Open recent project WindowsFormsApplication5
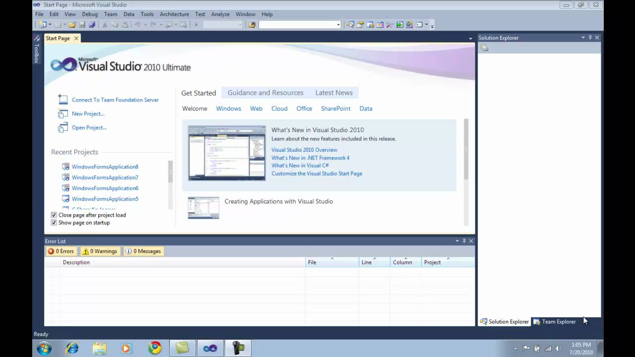This screenshot has height=357, width=635. 105,199
